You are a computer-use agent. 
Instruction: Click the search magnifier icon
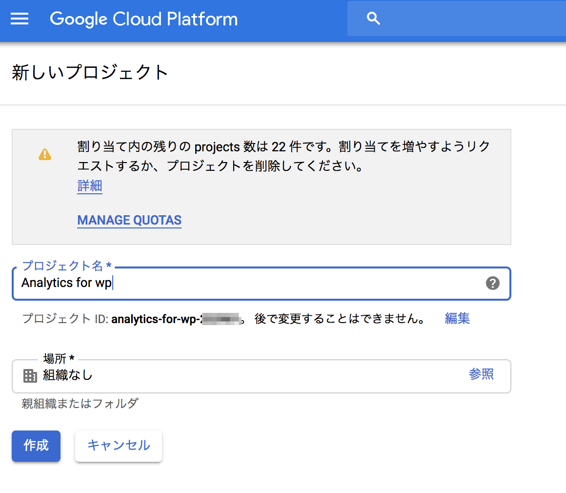pos(373,18)
